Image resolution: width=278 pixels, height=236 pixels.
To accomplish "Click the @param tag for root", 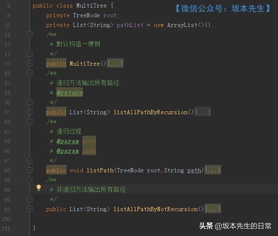I will point(68,141).
